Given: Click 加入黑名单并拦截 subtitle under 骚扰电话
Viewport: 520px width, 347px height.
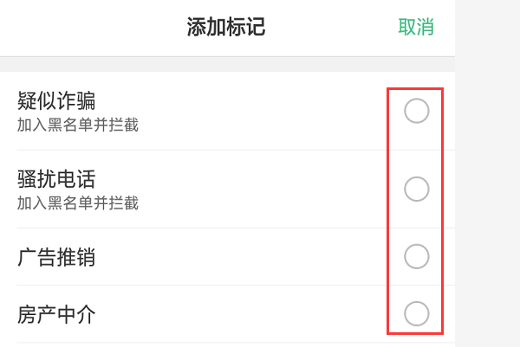Looking at the screenshot, I should point(78,203).
